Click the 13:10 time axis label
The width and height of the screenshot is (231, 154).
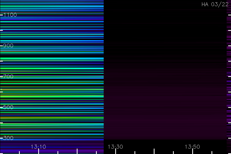coord(38,147)
